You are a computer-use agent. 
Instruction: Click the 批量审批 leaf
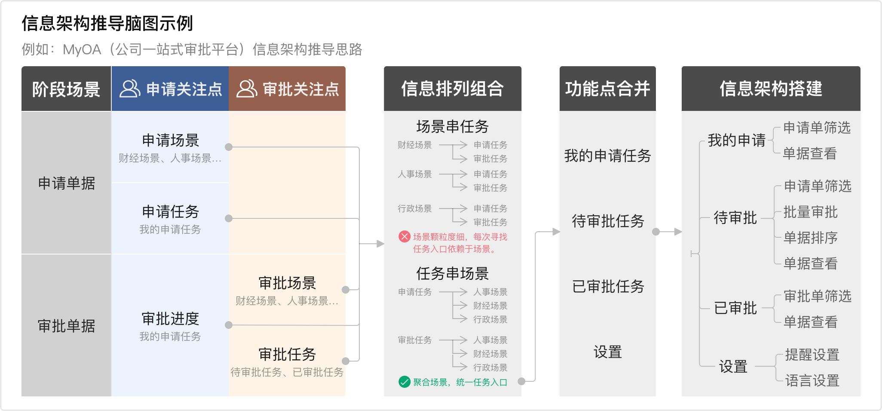pyautogui.click(x=811, y=212)
